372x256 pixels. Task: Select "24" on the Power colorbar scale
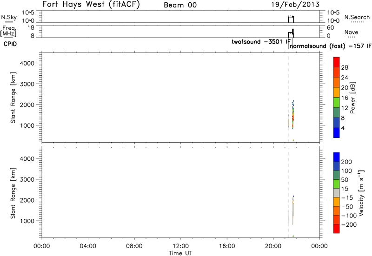pos(345,78)
